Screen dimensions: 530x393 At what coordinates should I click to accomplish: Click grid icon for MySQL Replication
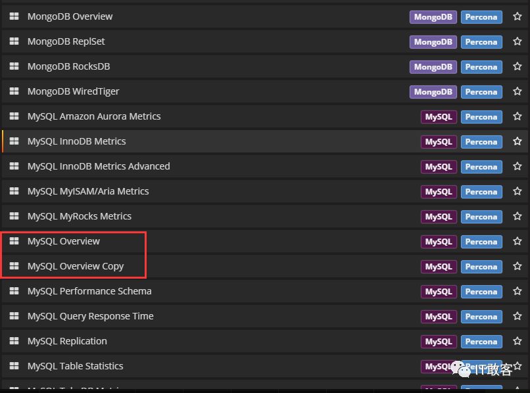coord(14,341)
